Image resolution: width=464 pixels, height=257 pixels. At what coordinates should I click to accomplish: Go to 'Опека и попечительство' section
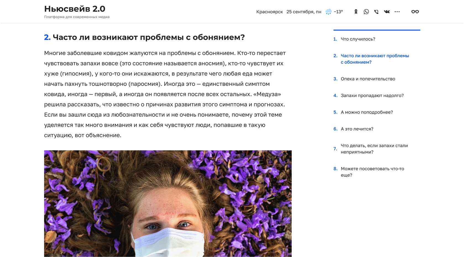pyautogui.click(x=368, y=79)
